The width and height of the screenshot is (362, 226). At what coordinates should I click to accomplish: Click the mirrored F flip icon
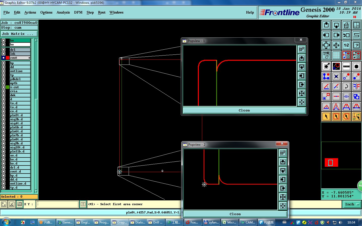coord(356,86)
